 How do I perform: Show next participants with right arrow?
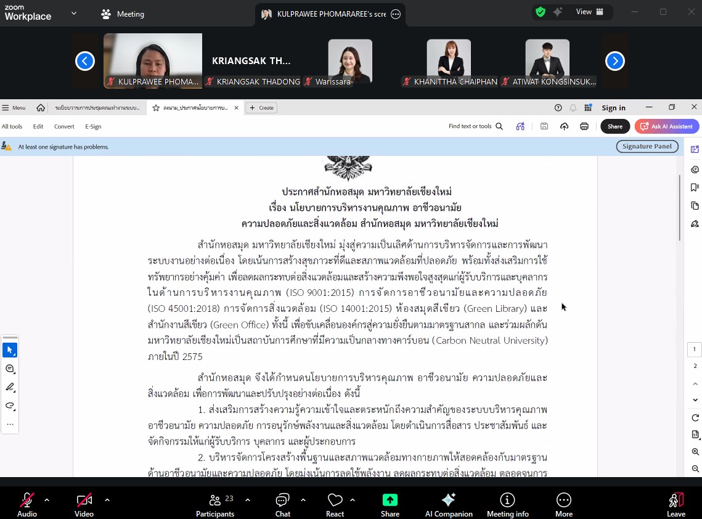tap(614, 61)
